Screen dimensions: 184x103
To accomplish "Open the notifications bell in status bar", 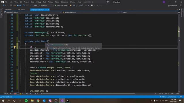I will pyautogui.click(x=181, y=97).
